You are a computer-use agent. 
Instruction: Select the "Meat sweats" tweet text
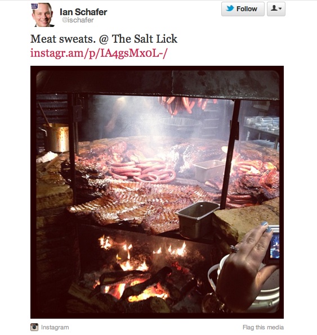click(104, 39)
